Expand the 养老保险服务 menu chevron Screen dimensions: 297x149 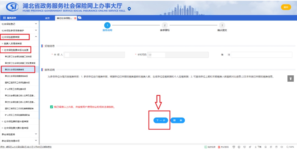point(36,134)
